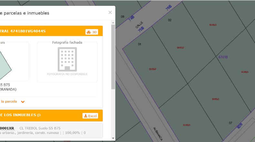Click street number 76B label
The image size is (255, 142).
tap(168, 8)
